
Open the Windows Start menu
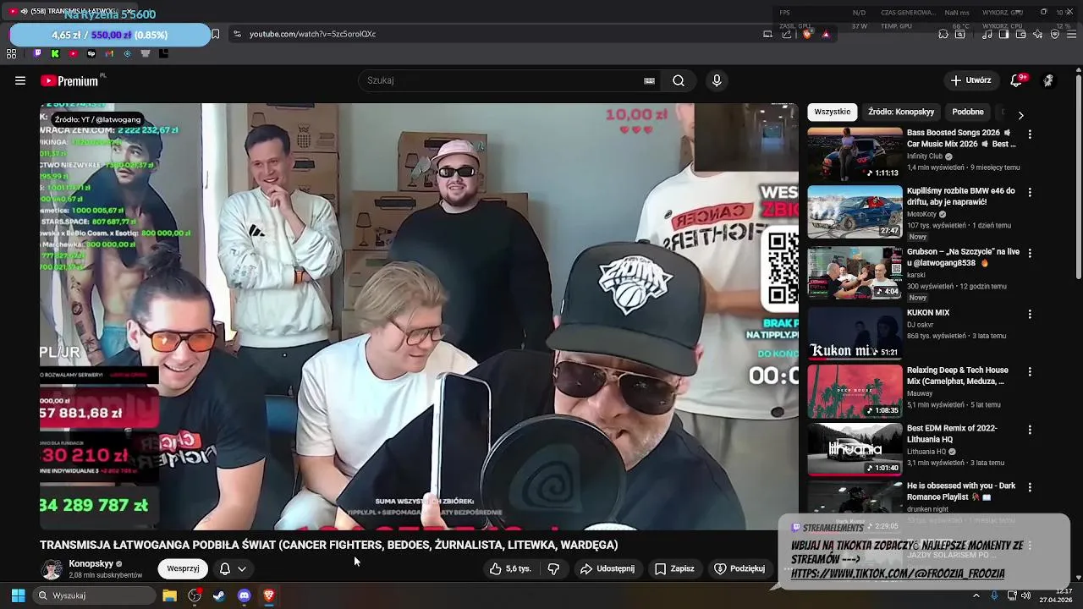17,595
